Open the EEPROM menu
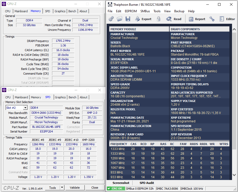 tap(131, 11)
